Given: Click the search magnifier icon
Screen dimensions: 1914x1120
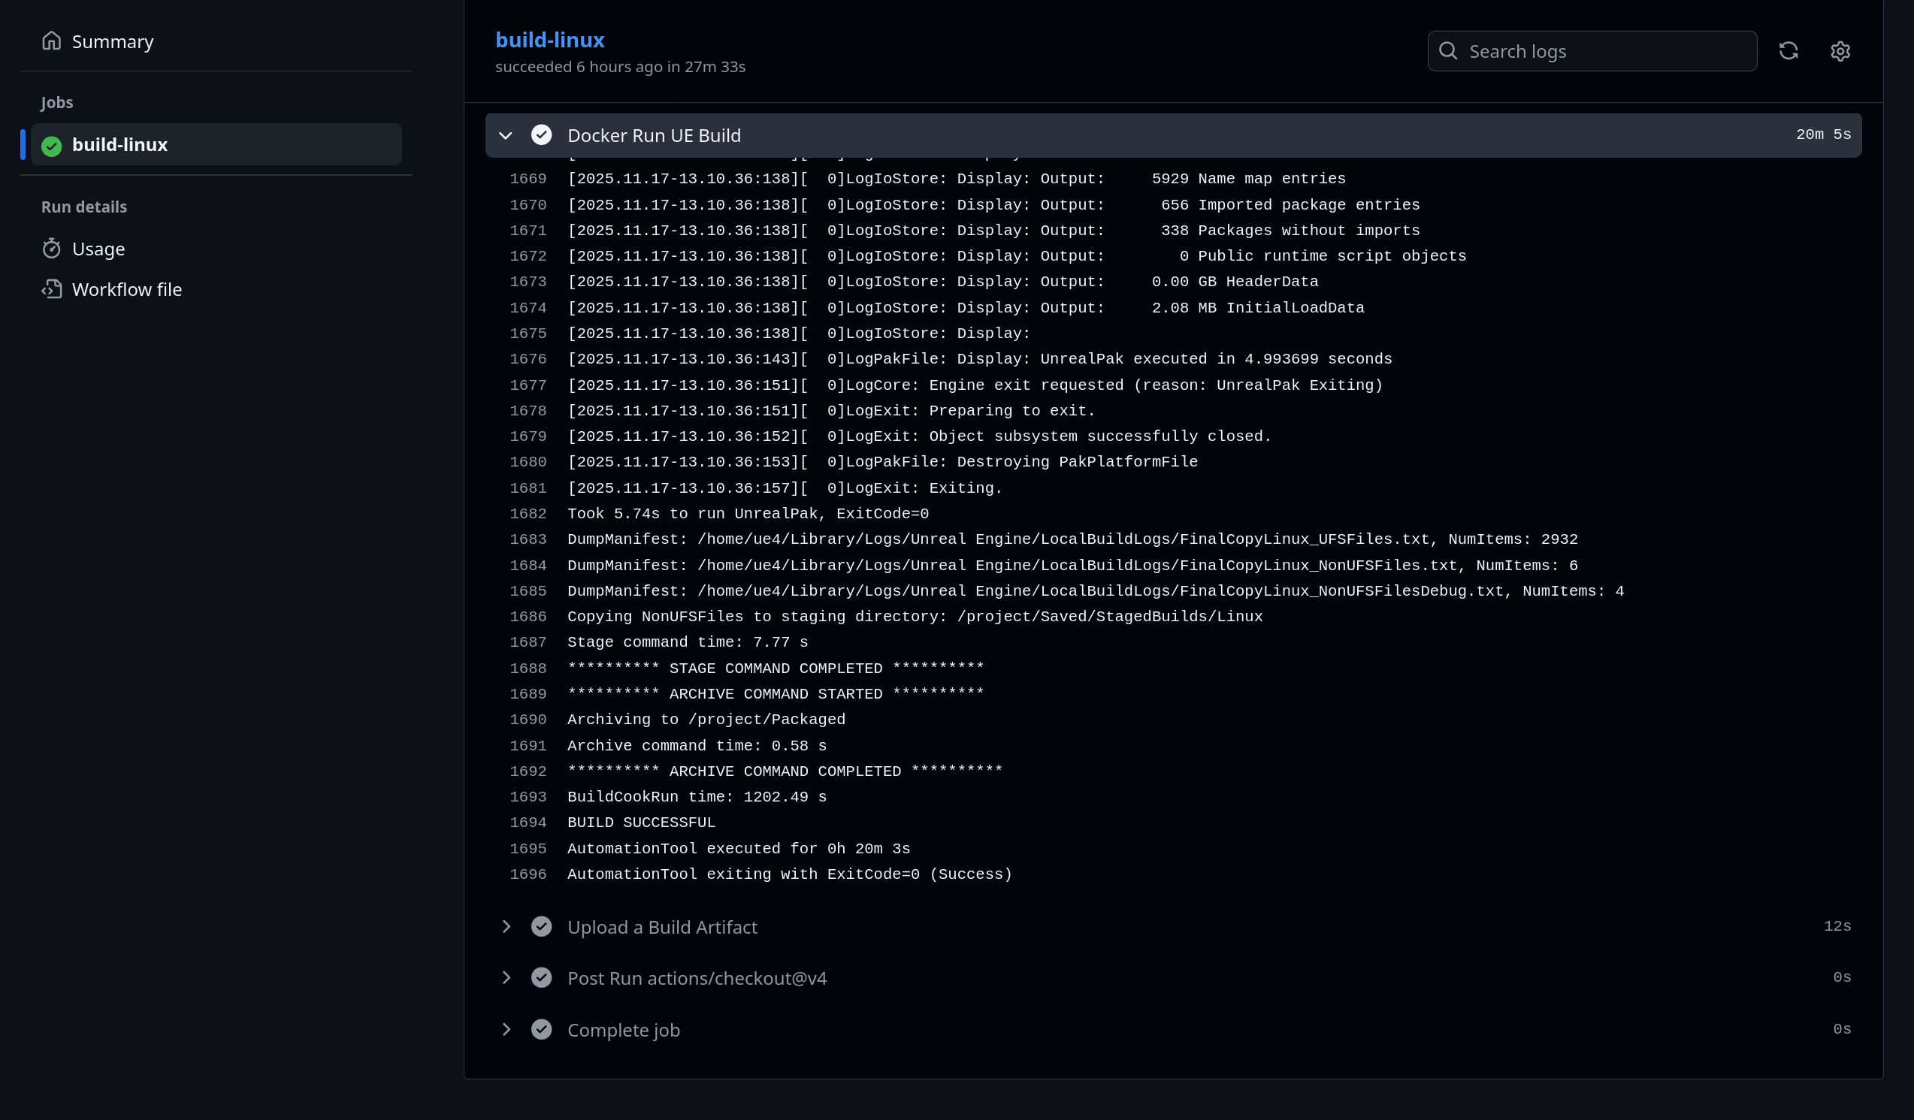Looking at the screenshot, I should coord(1447,51).
